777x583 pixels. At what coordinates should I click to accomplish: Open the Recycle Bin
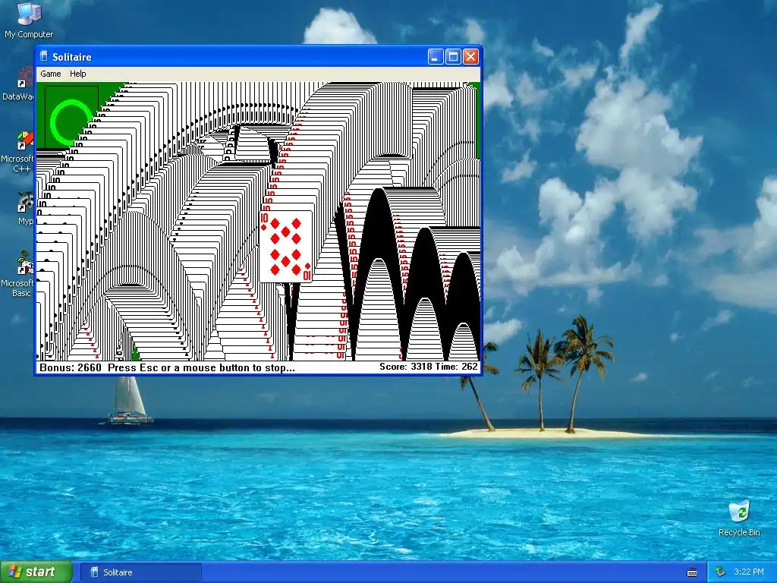[739, 518]
